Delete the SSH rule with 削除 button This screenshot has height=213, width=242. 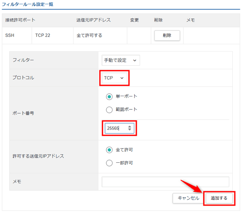point(167,36)
